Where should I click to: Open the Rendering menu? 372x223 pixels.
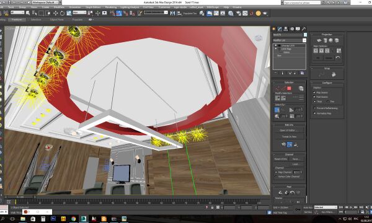pos(110,7)
